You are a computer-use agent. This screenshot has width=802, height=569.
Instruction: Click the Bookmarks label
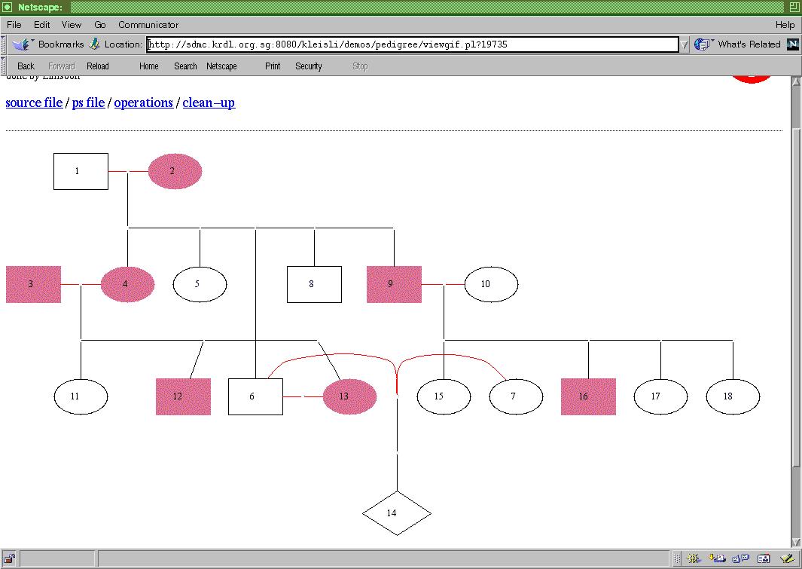point(61,44)
